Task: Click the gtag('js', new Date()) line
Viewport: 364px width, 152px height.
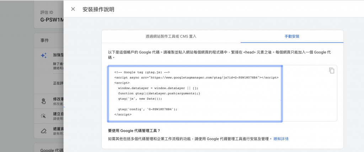Action: point(140,99)
